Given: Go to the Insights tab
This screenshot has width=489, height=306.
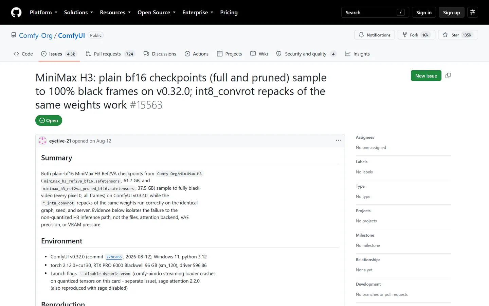Looking at the screenshot, I should pos(357,54).
